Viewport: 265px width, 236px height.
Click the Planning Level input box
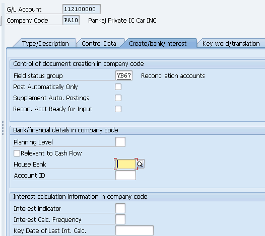(120, 142)
